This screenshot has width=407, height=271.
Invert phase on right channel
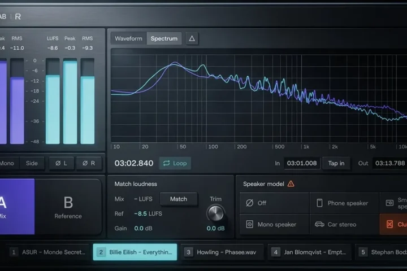pyautogui.click(x=89, y=163)
